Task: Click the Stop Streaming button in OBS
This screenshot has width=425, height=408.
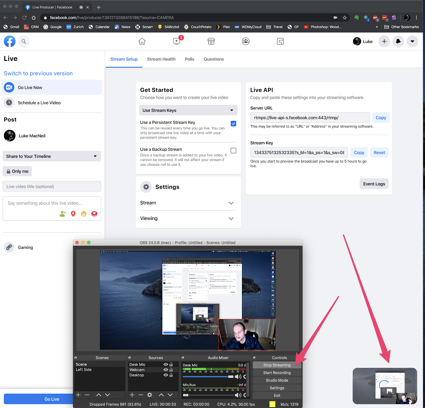Action: (277, 365)
